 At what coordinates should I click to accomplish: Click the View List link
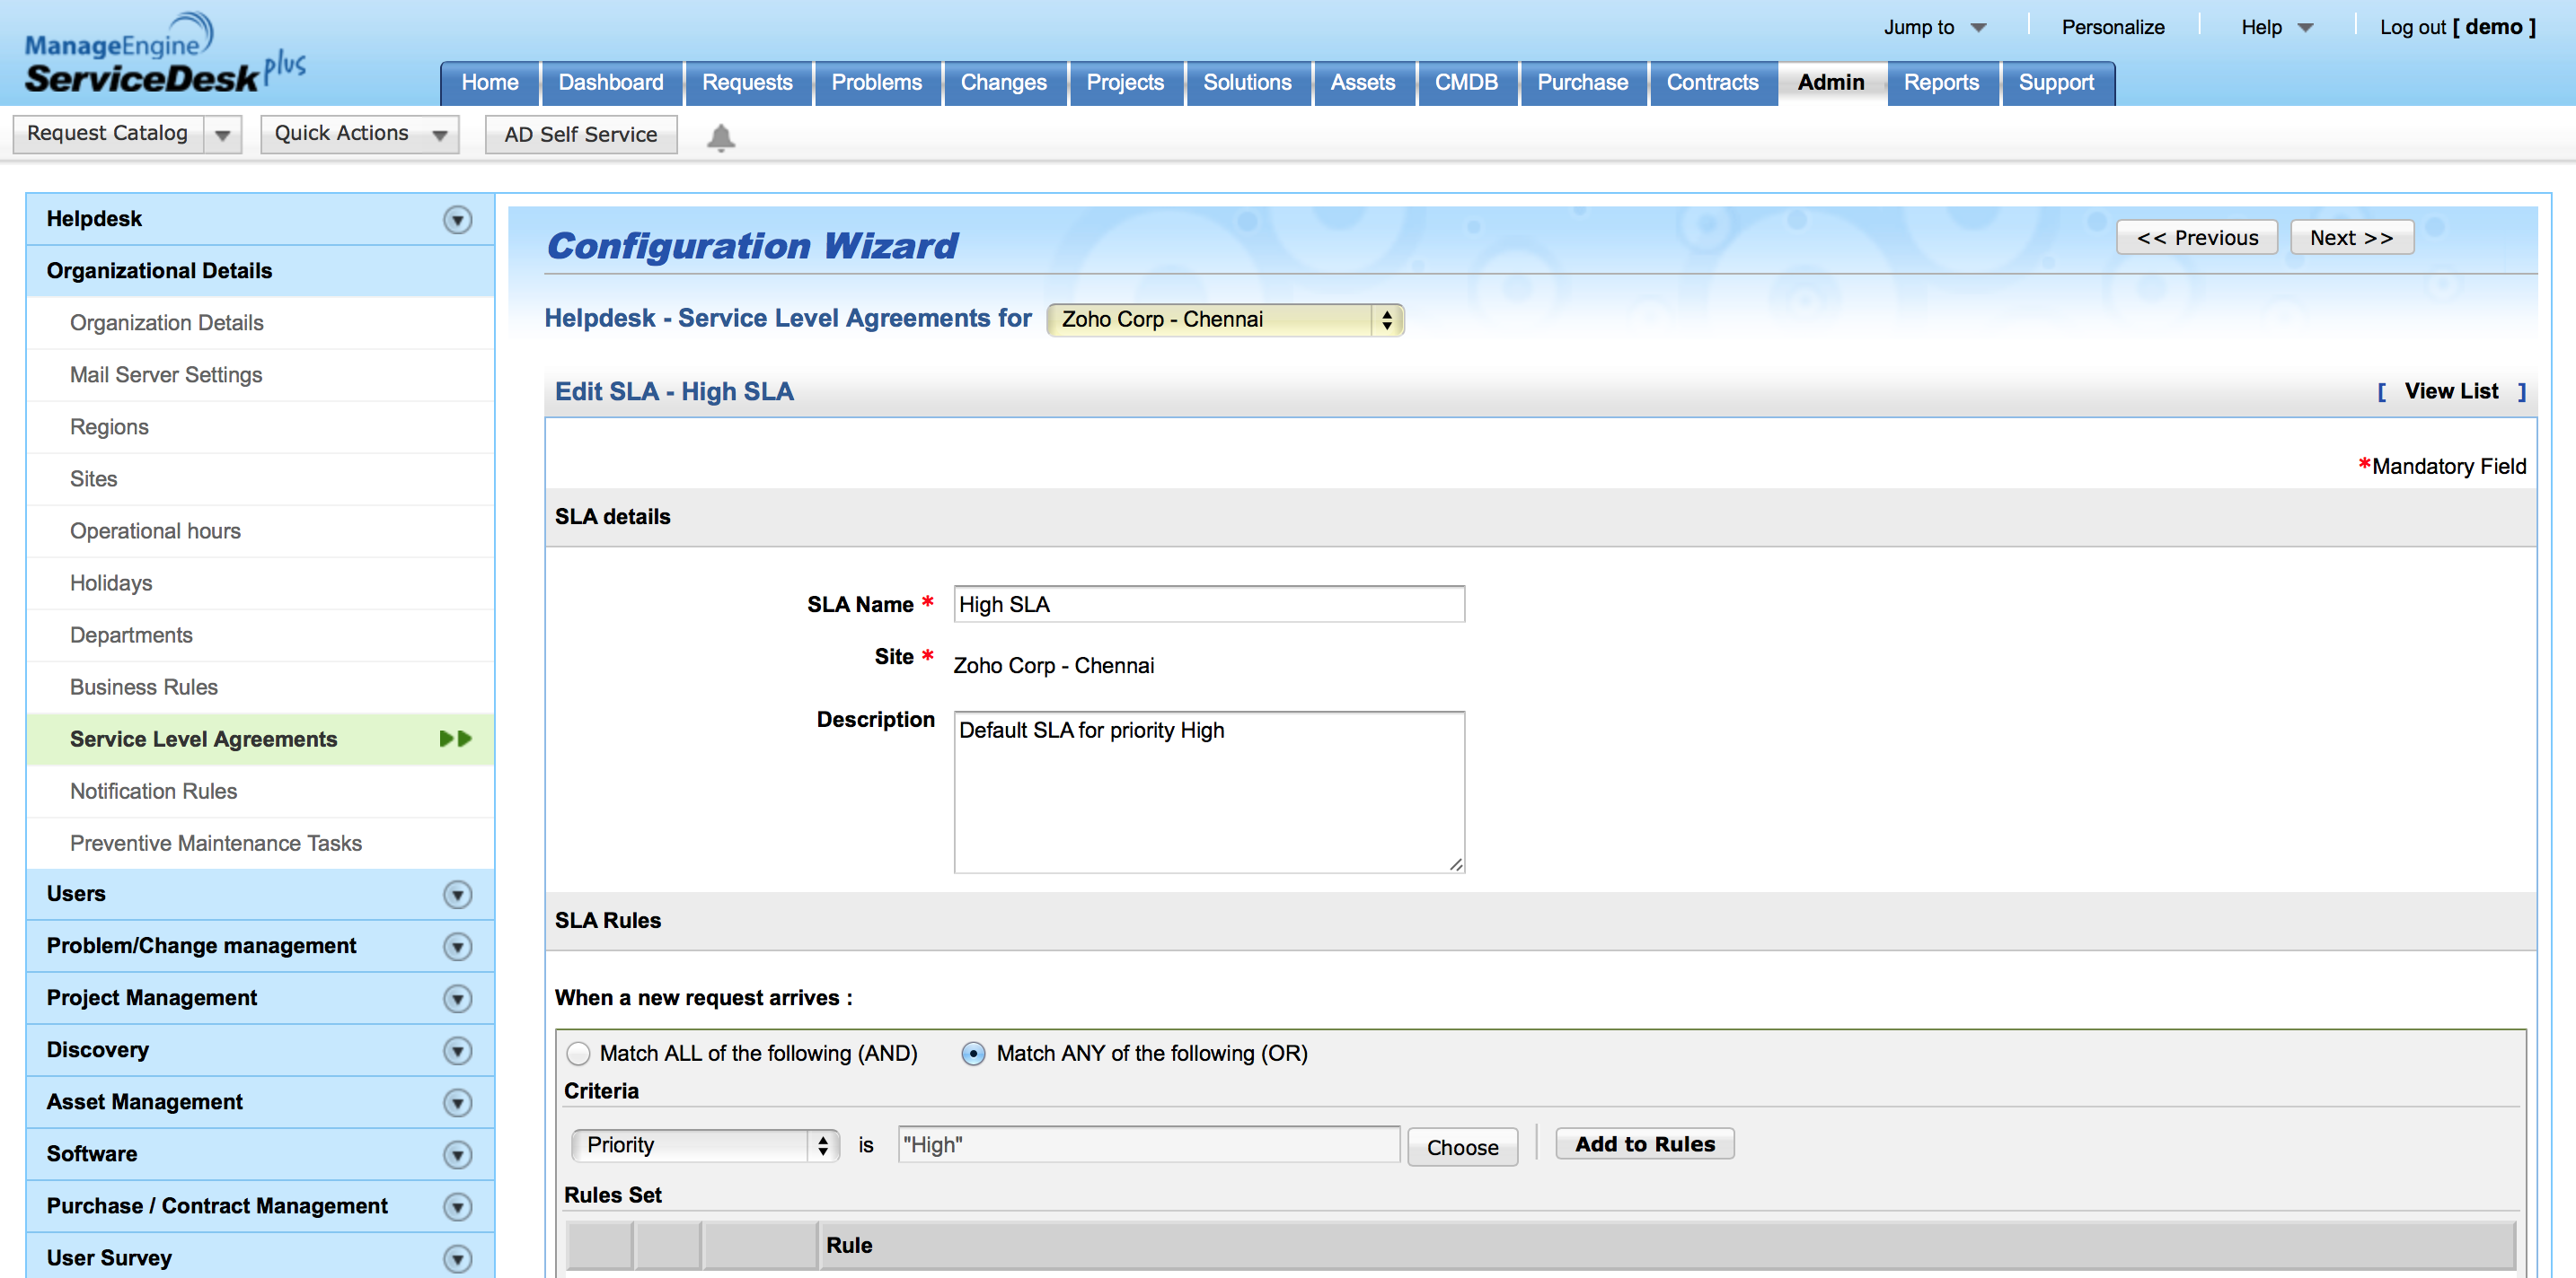point(2450,391)
